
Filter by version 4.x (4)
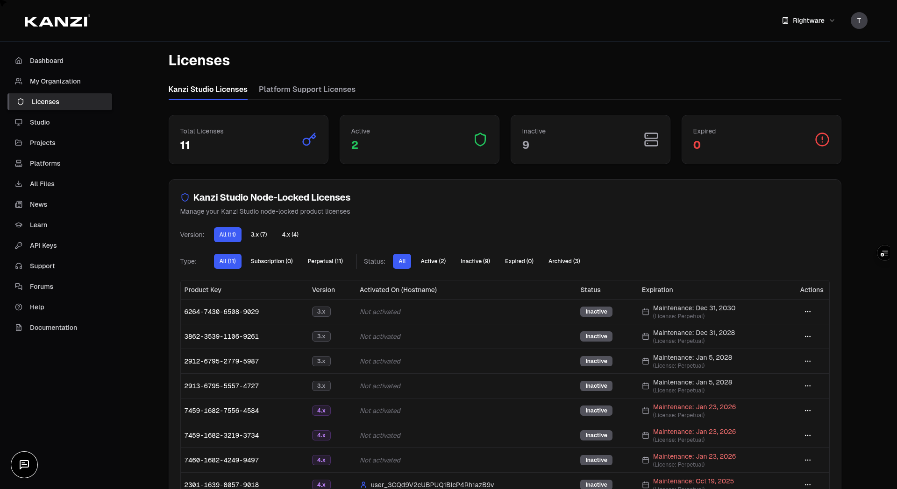click(x=290, y=235)
